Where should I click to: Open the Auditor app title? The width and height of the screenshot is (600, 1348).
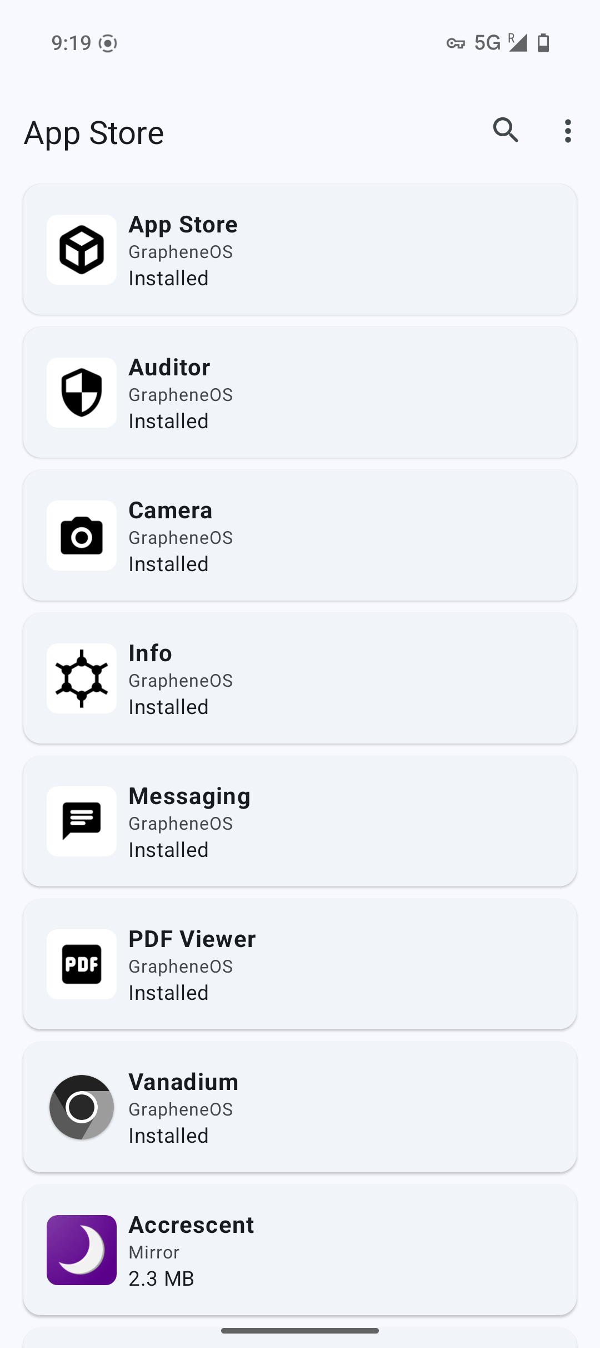pos(169,368)
